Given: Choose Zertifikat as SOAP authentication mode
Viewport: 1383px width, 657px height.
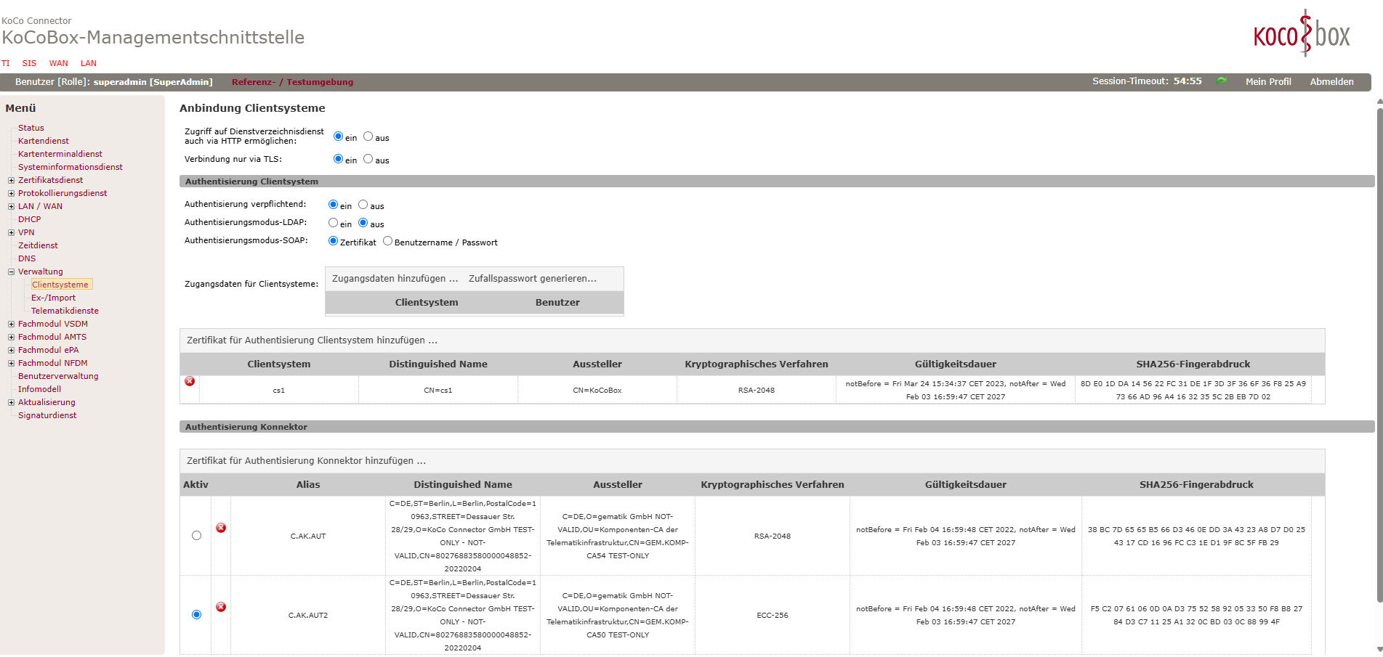Looking at the screenshot, I should 333,241.
